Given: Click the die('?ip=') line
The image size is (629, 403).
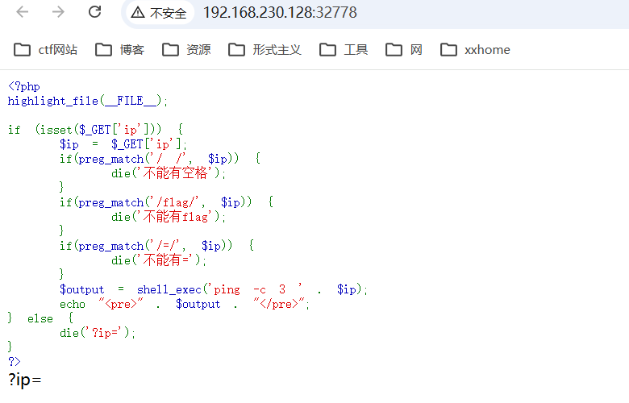Looking at the screenshot, I should 98,333.
